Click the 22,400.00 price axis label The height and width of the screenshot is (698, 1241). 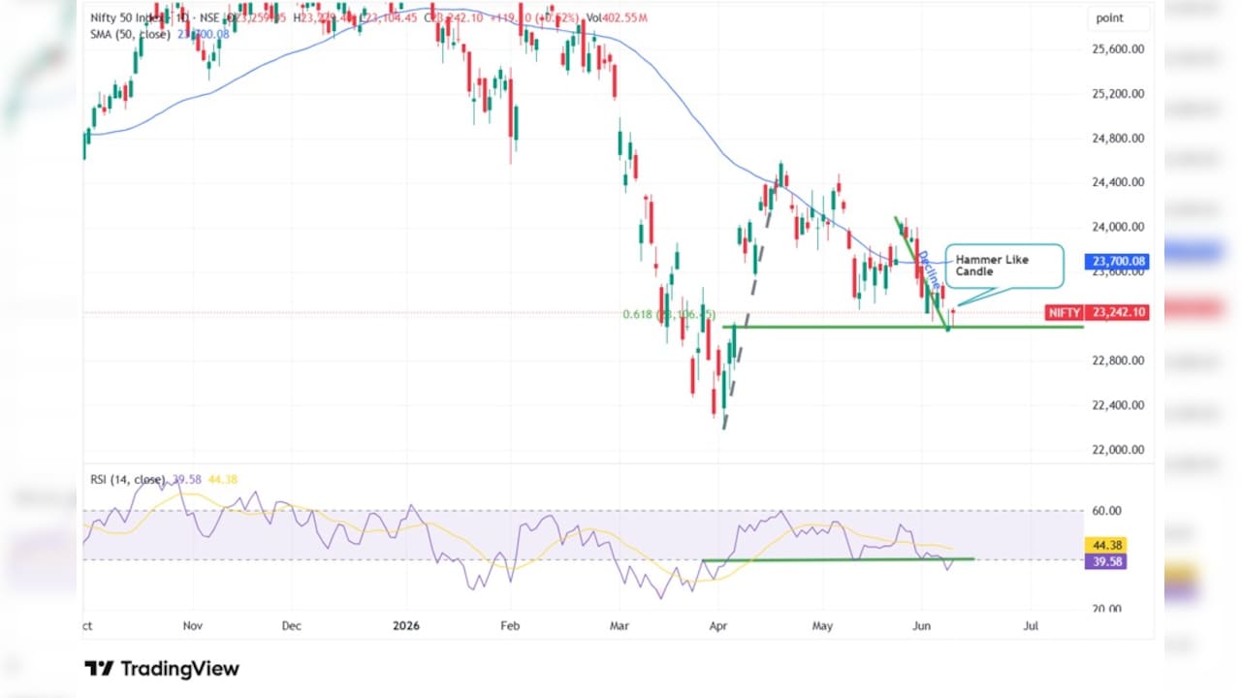1119,405
